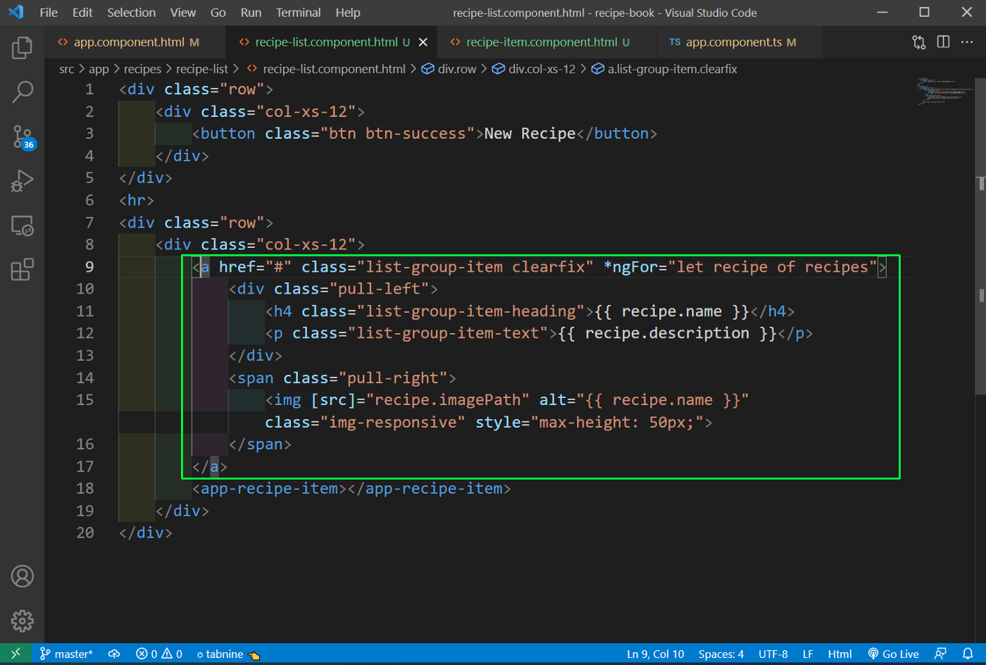Close the recipe-list.component.html tab

pyautogui.click(x=423, y=42)
